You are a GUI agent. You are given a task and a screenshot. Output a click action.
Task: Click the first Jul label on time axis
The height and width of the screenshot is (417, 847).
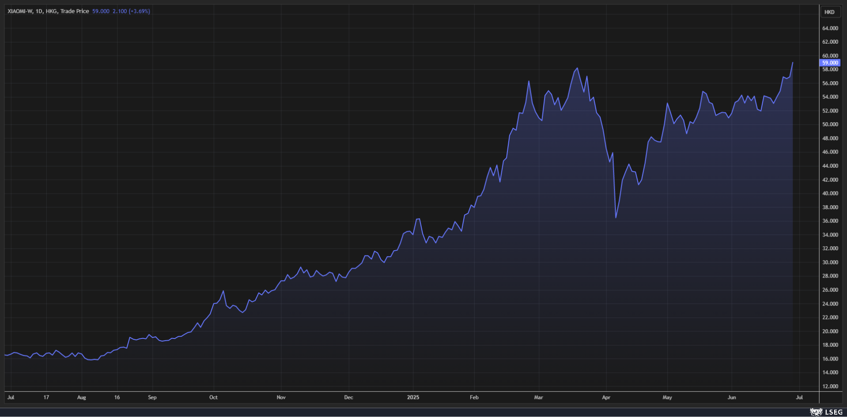[x=11, y=397]
